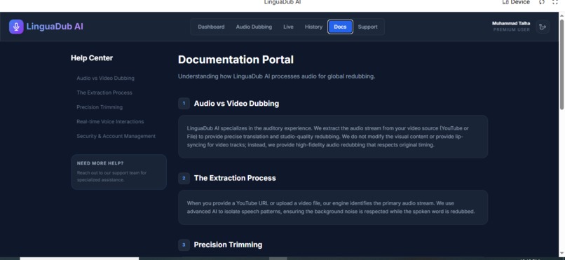Click the refresh icon beside Device
This screenshot has height=260, width=565.
(542, 2)
